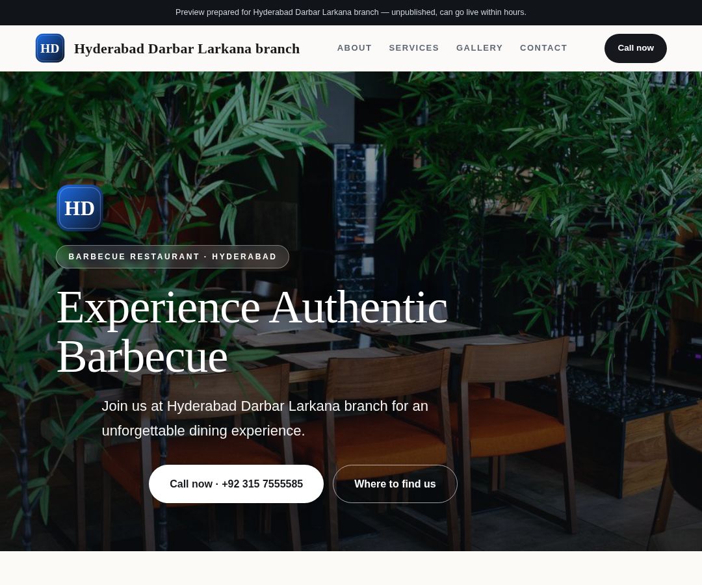The image size is (702, 585).
Task: Click the dark Call now header button
Action: (635, 48)
